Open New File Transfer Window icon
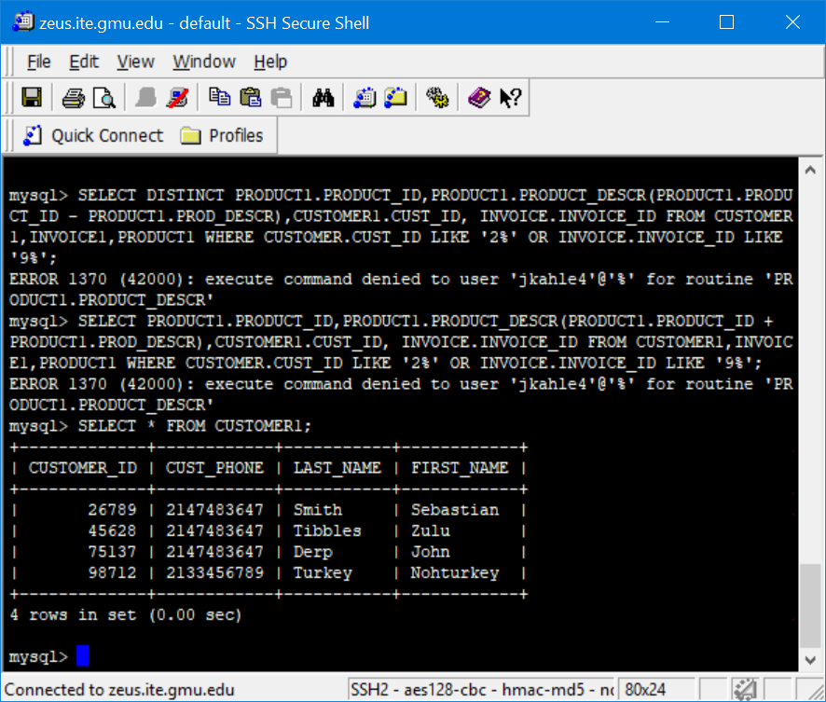 395,98
